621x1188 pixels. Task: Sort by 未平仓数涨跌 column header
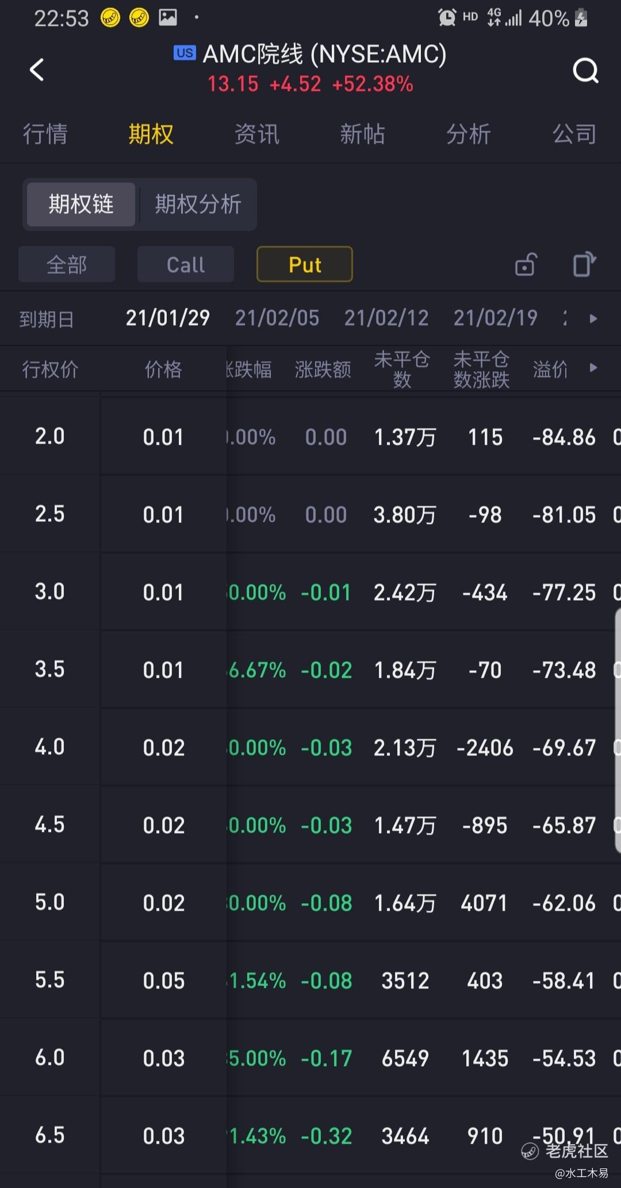point(482,369)
